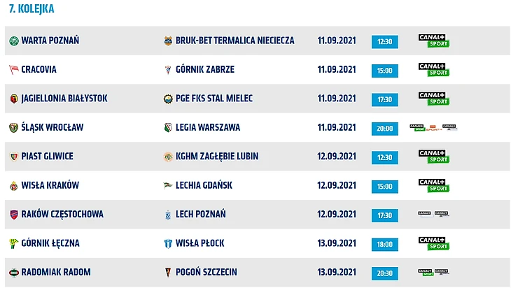This screenshot has width=511, height=288.
Task: Click the Lech Poznań club crest
Action: tap(168, 215)
